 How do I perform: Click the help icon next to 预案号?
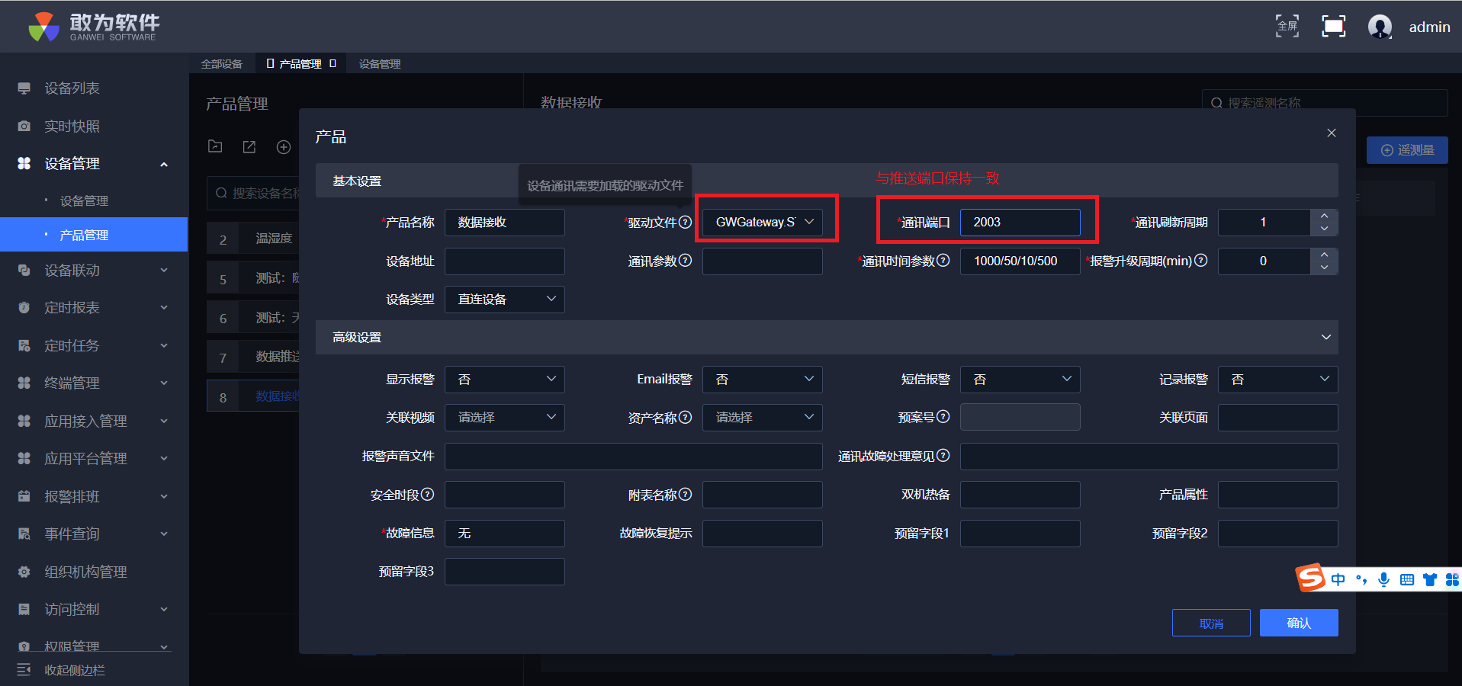pos(943,417)
